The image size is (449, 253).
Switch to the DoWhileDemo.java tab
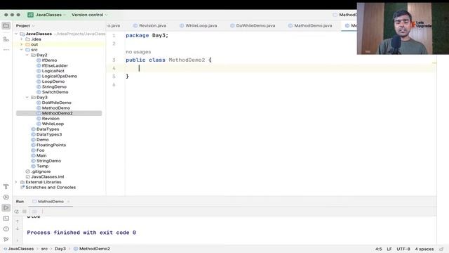click(253, 25)
